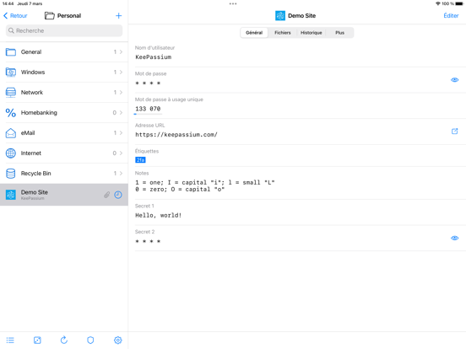Click the TOTP clock icon on Demo Site
Image resolution: width=466 pixels, height=349 pixels.
pos(118,195)
